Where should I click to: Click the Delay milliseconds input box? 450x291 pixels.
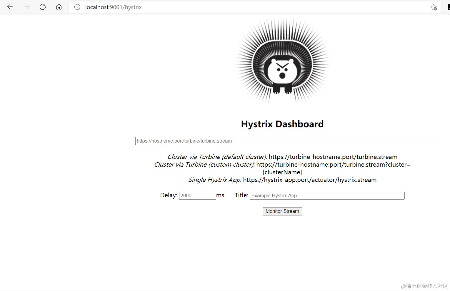click(x=198, y=195)
